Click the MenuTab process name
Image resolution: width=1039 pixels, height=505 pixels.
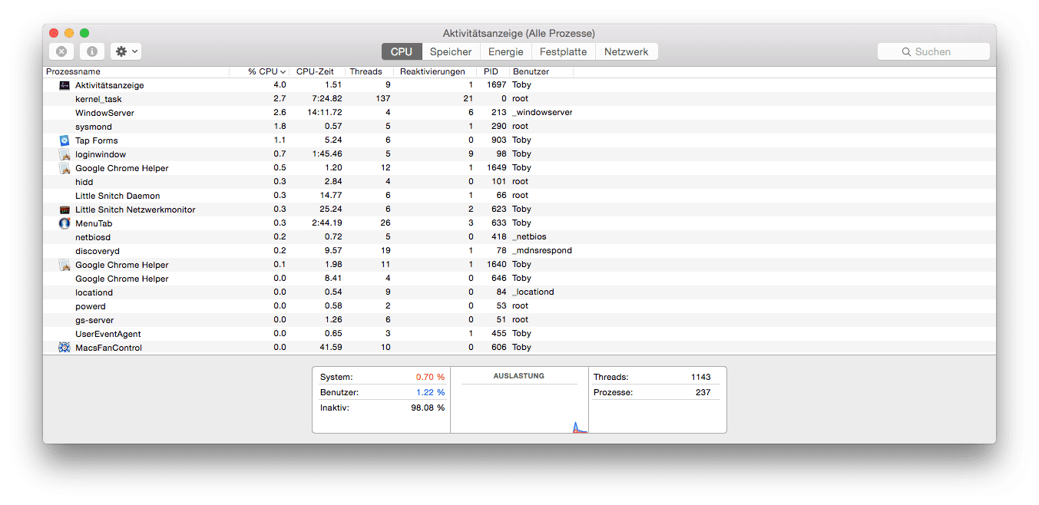tap(94, 223)
